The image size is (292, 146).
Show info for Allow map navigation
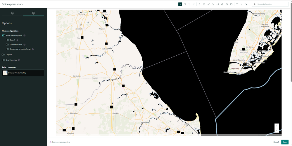(25, 36)
